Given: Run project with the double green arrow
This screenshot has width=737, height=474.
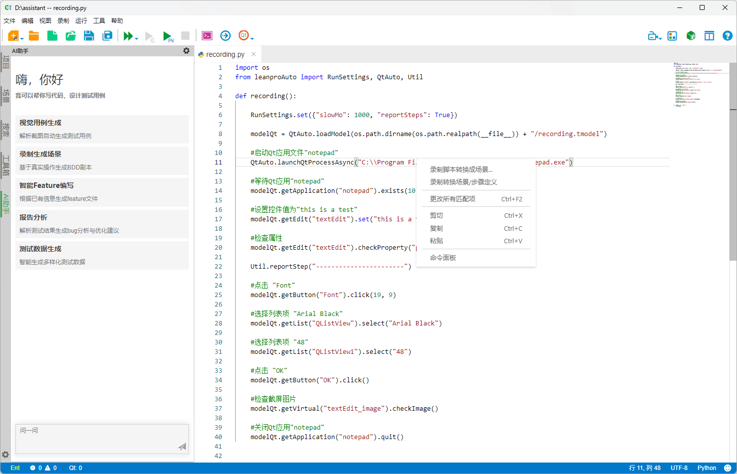Looking at the screenshot, I should [128, 36].
